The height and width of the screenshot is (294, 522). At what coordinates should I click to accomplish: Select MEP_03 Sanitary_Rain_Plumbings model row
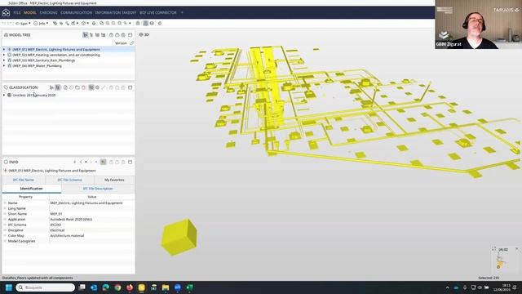pyautogui.click(x=69, y=60)
